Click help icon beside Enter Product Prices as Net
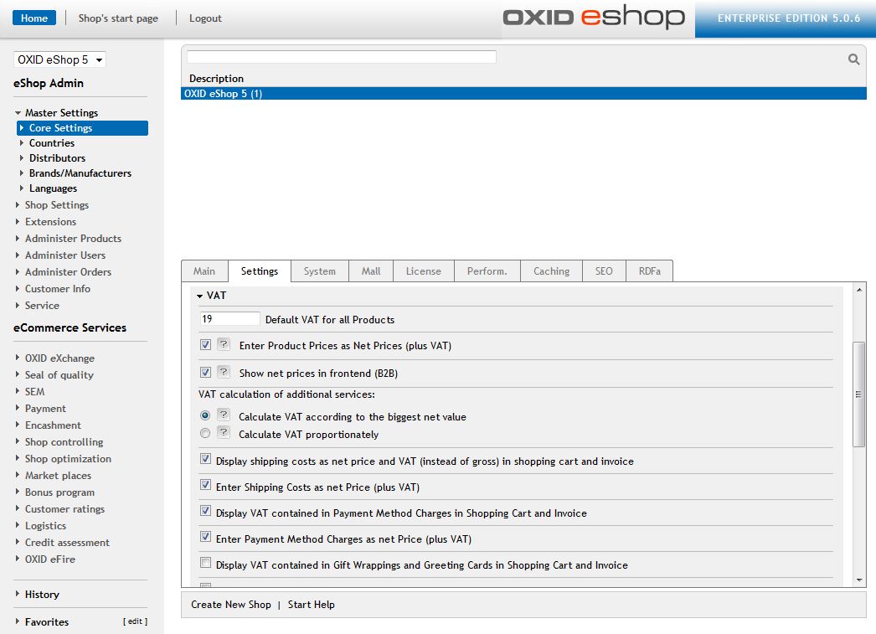Image resolution: width=876 pixels, height=634 pixels. tap(224, 345)
